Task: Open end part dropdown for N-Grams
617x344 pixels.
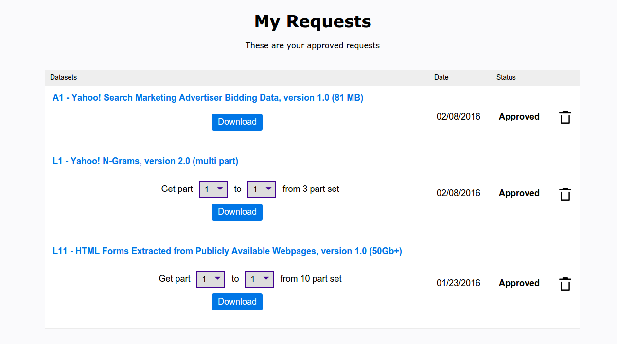Action: pos(262,189)
